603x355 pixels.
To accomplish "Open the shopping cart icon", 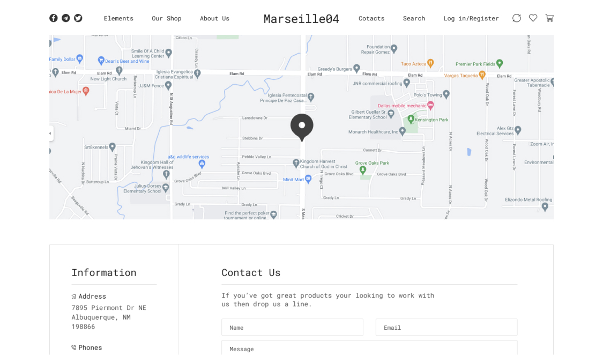I will 549,18.
